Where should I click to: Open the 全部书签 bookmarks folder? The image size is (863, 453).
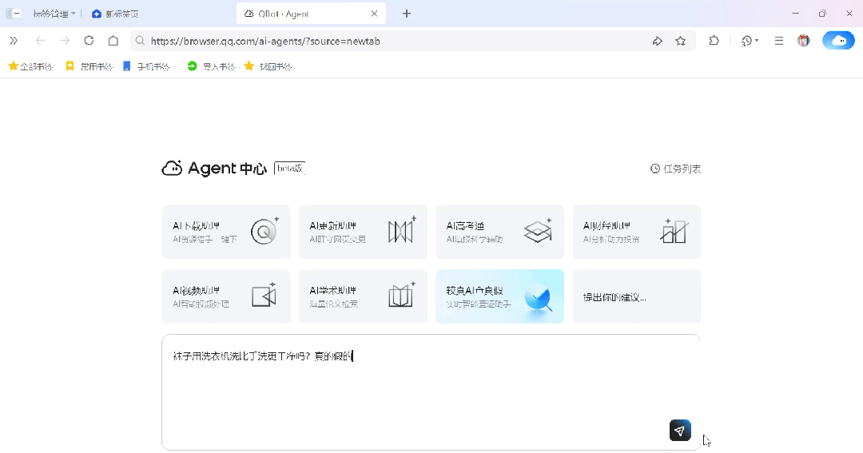[x=31, y=66]
